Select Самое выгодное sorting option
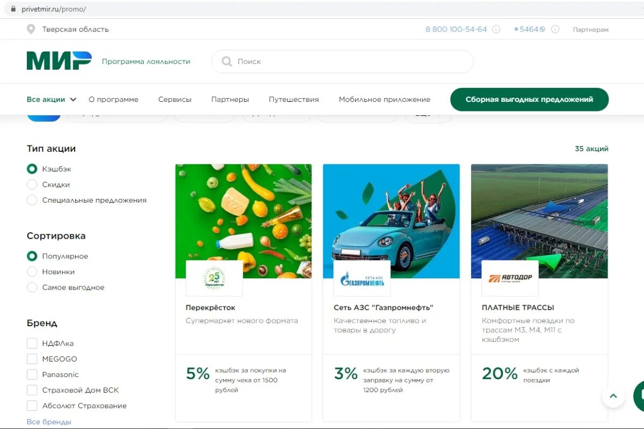The image size is (644, 429). 32,287
